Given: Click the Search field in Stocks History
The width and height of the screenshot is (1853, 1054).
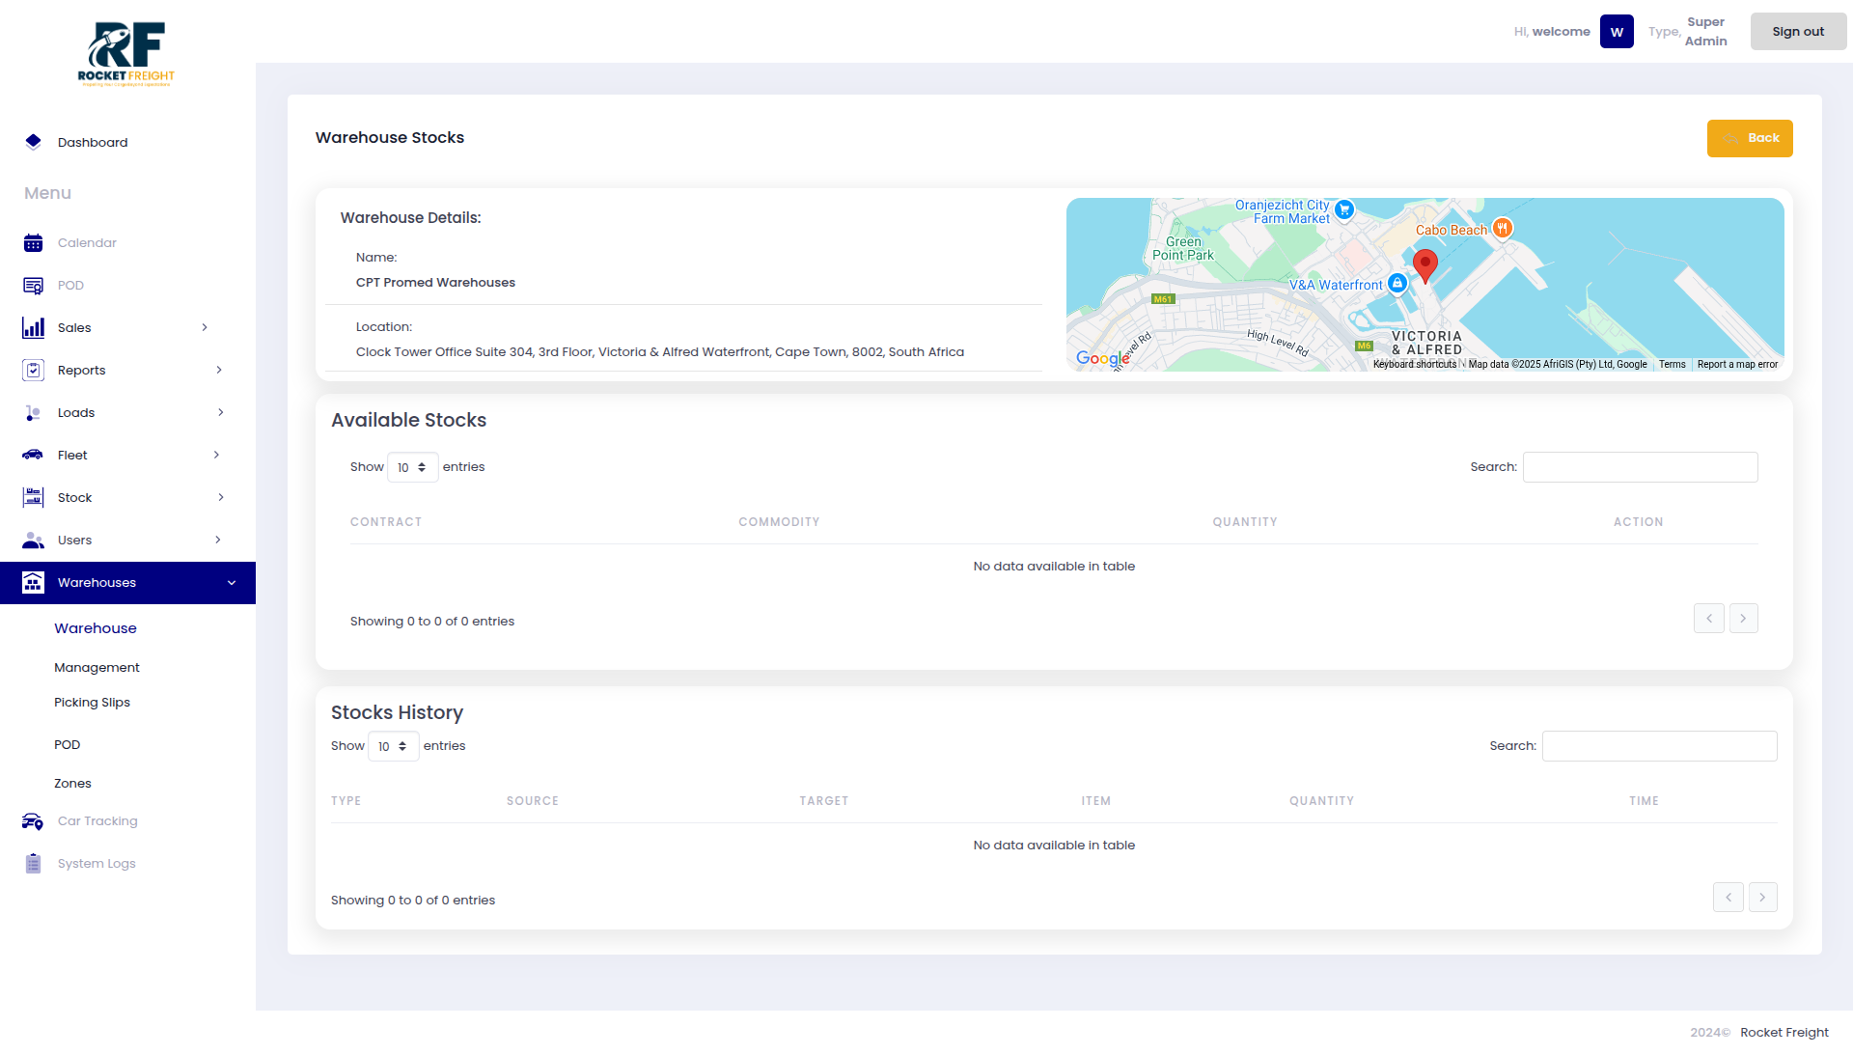Looking at the screenshot, I should coord(1659,746).
